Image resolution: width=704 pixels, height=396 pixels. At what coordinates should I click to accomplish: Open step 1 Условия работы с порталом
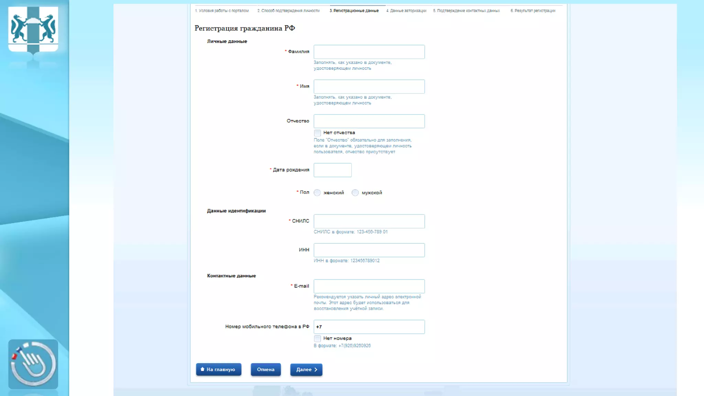tap(222, 11)
